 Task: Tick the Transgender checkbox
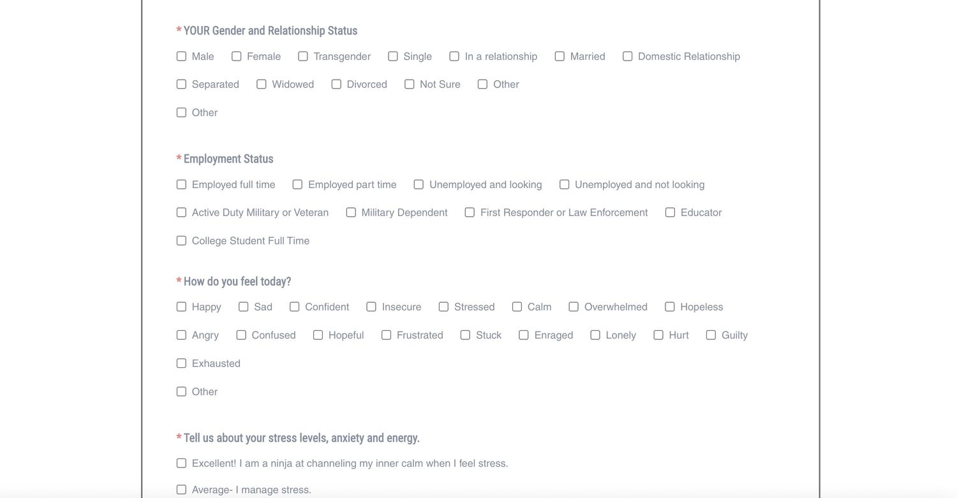(303, 56)
